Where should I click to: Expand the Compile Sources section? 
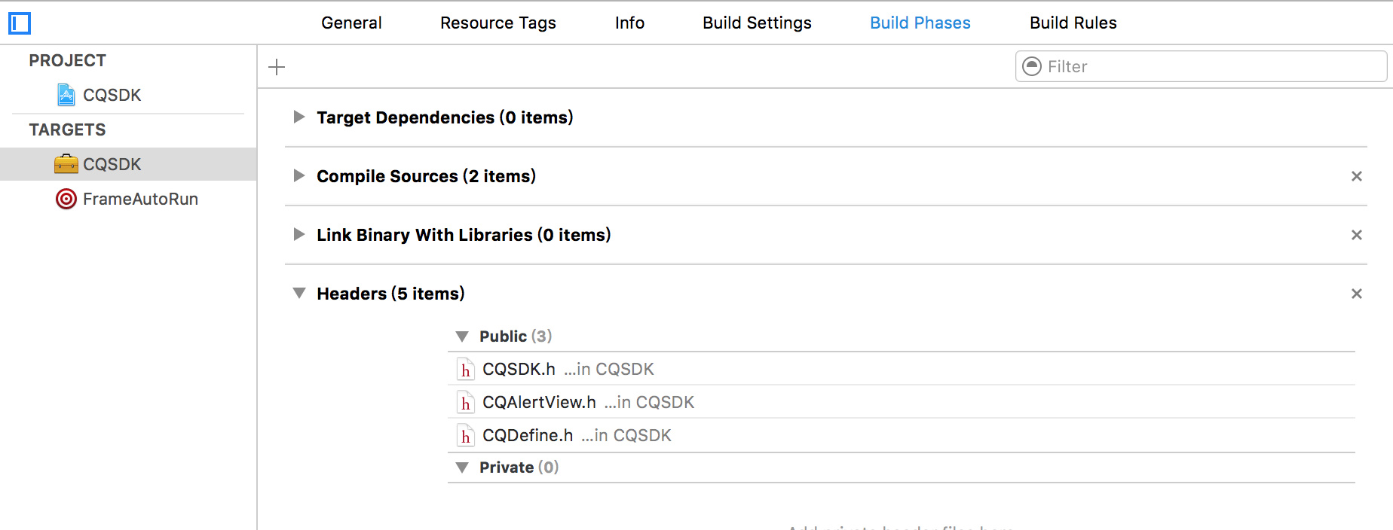(299, 176)
